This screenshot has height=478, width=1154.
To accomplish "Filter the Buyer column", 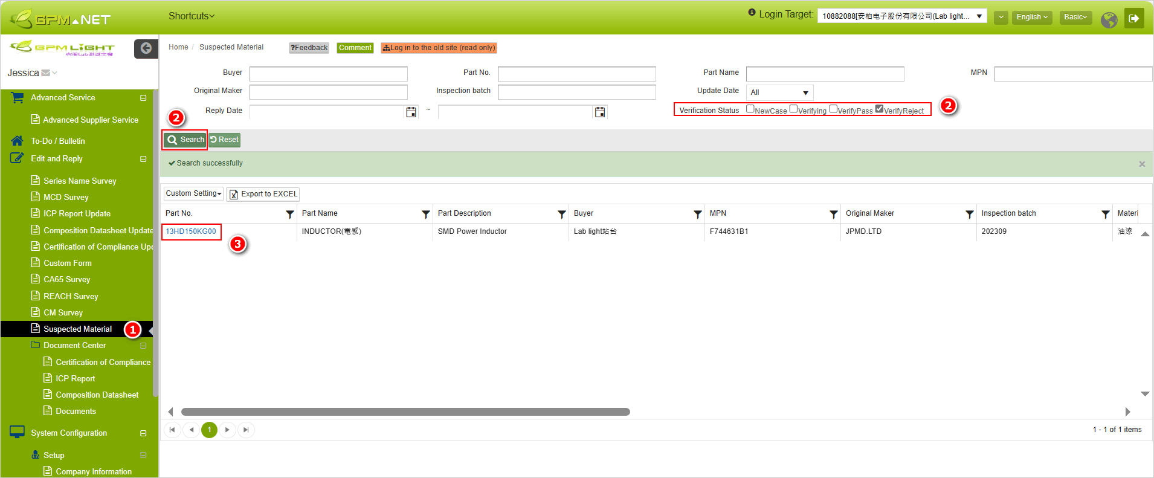I will click(698, 214).
